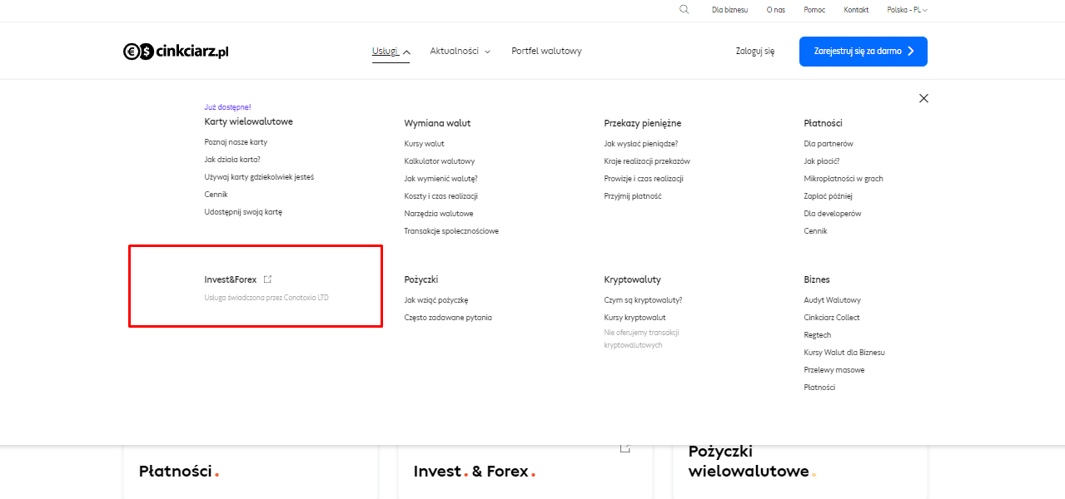The width and height of the screenshot is (1065, 499).
Task: Click the Już dostępne! label
Action: pos(227,107)
